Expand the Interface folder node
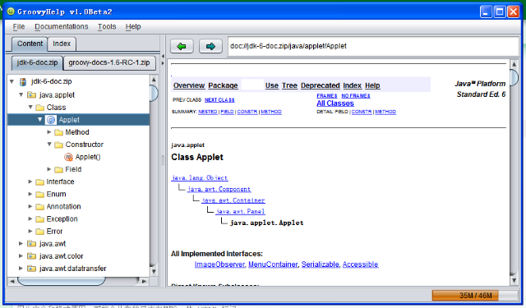526x308 pixels. [x=30, y=182]
